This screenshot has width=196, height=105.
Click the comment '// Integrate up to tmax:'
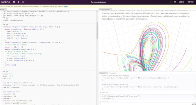[16, 45]
